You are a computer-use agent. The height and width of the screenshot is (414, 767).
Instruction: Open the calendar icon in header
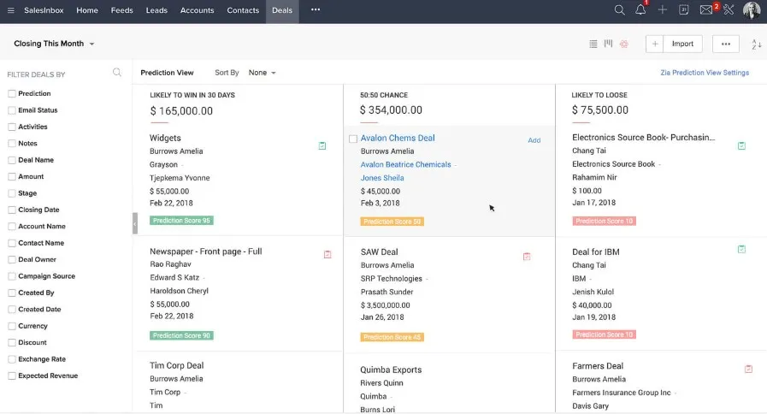pos(684,10)
